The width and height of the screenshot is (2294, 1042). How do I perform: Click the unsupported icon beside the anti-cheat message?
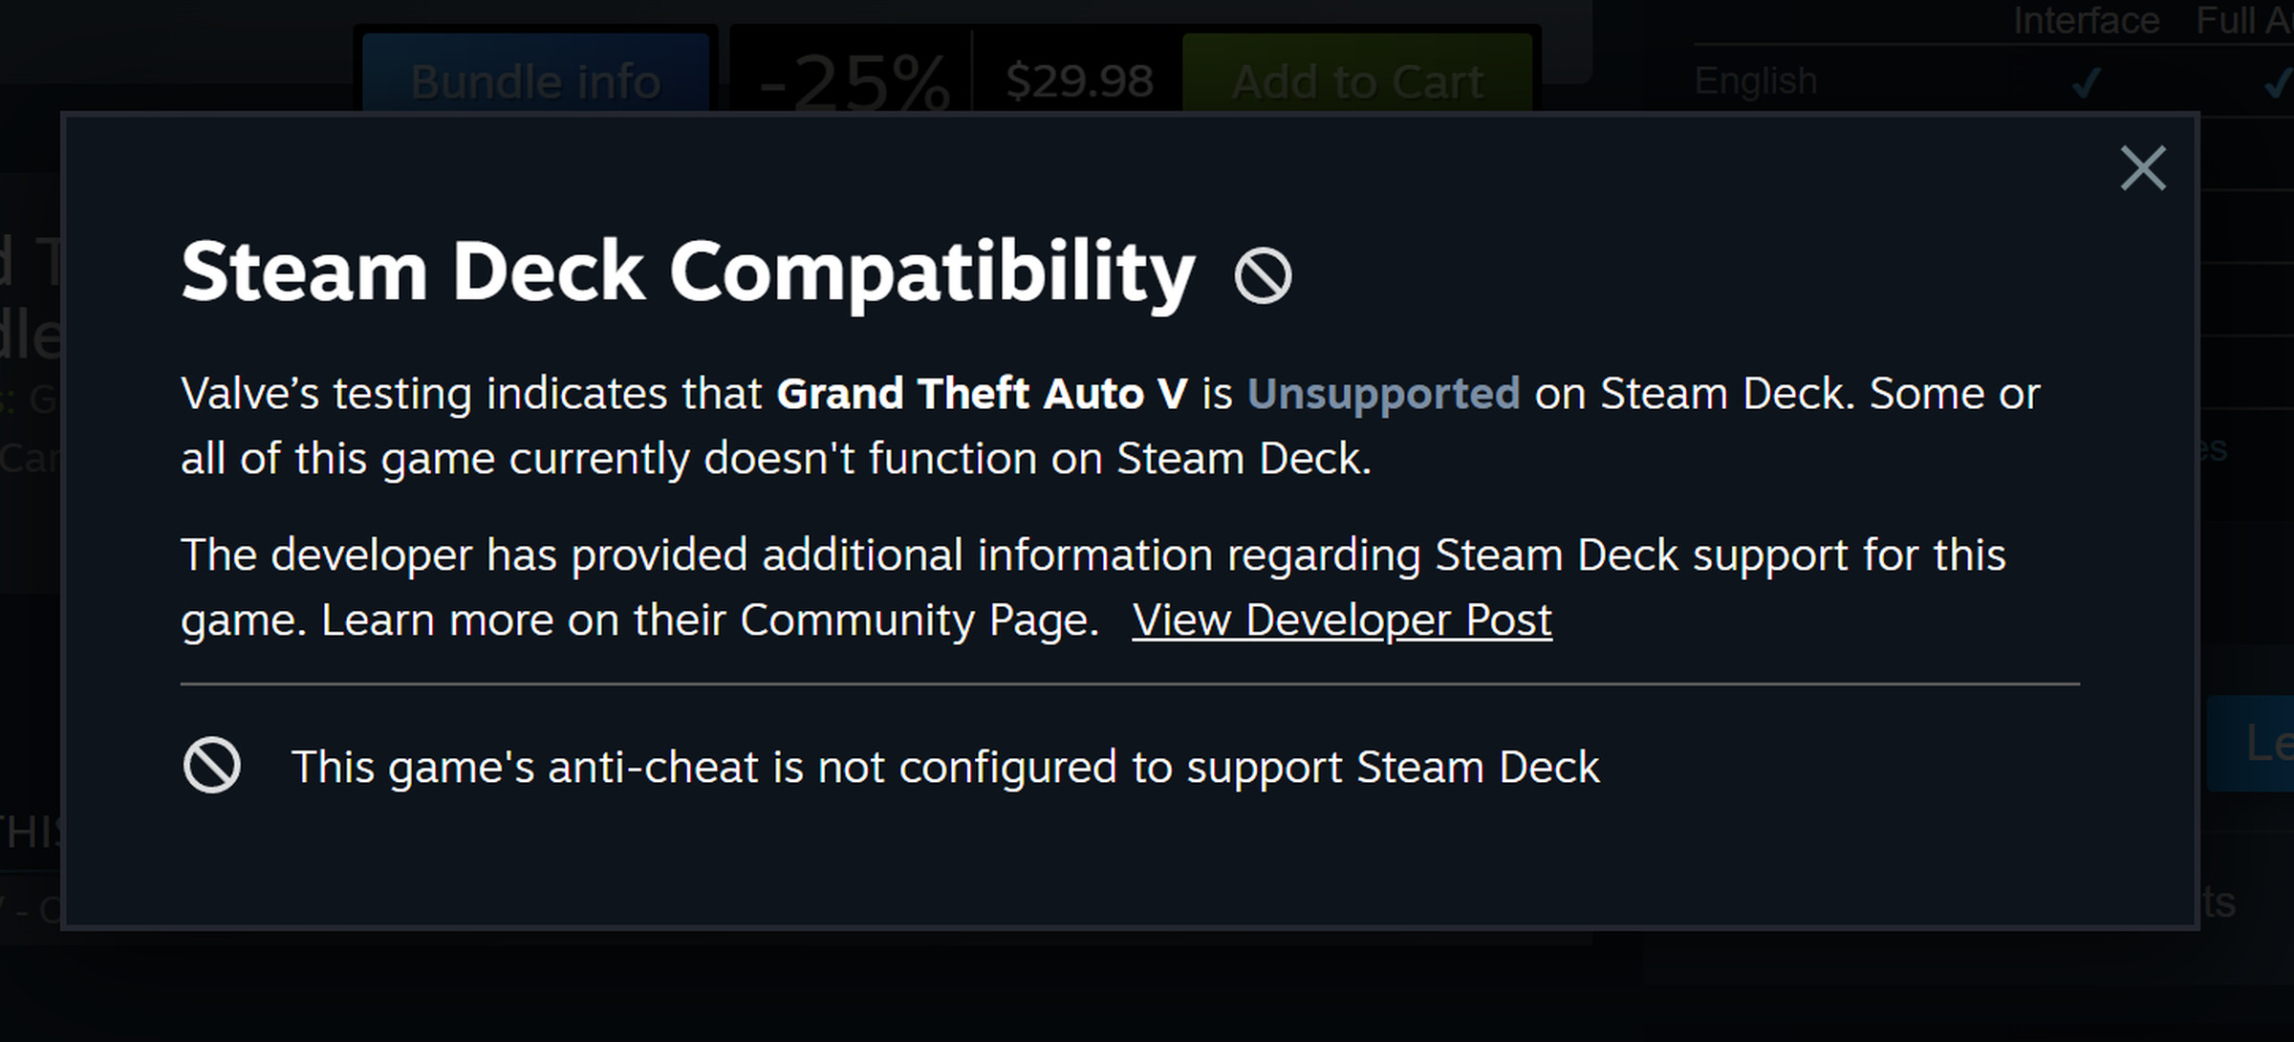tap(211, 765)
